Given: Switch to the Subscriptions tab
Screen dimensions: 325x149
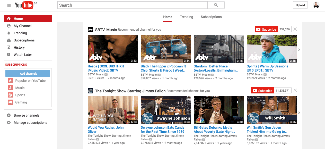Looking at the screenshot, I should (x=211, y=17).
